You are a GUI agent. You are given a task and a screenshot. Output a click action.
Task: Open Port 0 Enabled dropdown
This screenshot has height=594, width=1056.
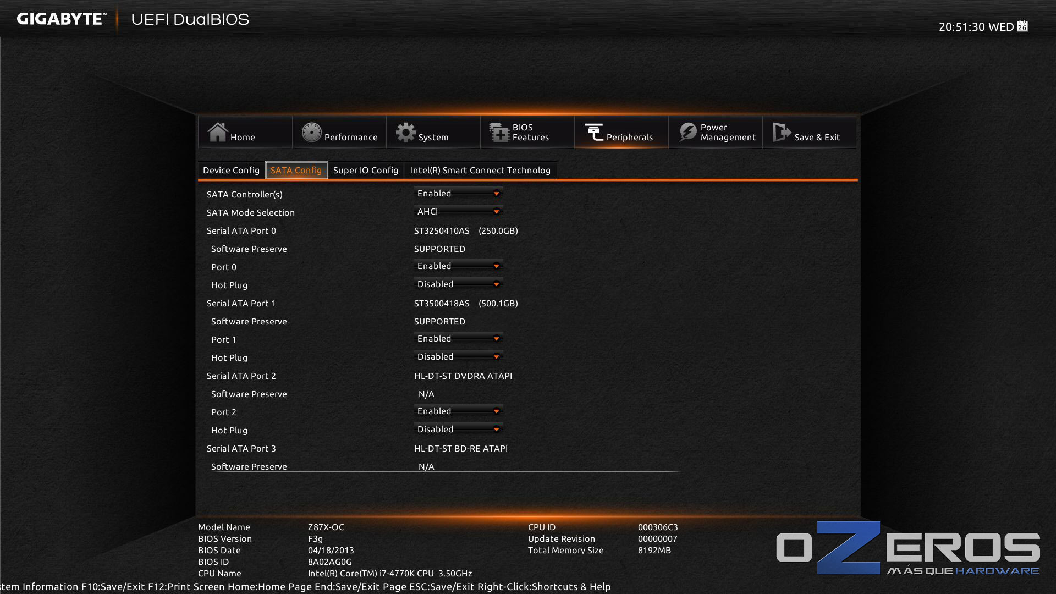(458, 266)
